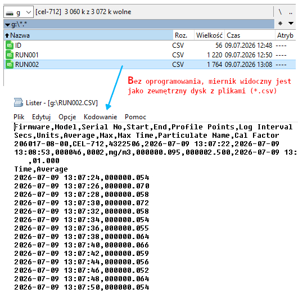
Task: Open the Plik menu in Lister
Action: tap(19, 117)
